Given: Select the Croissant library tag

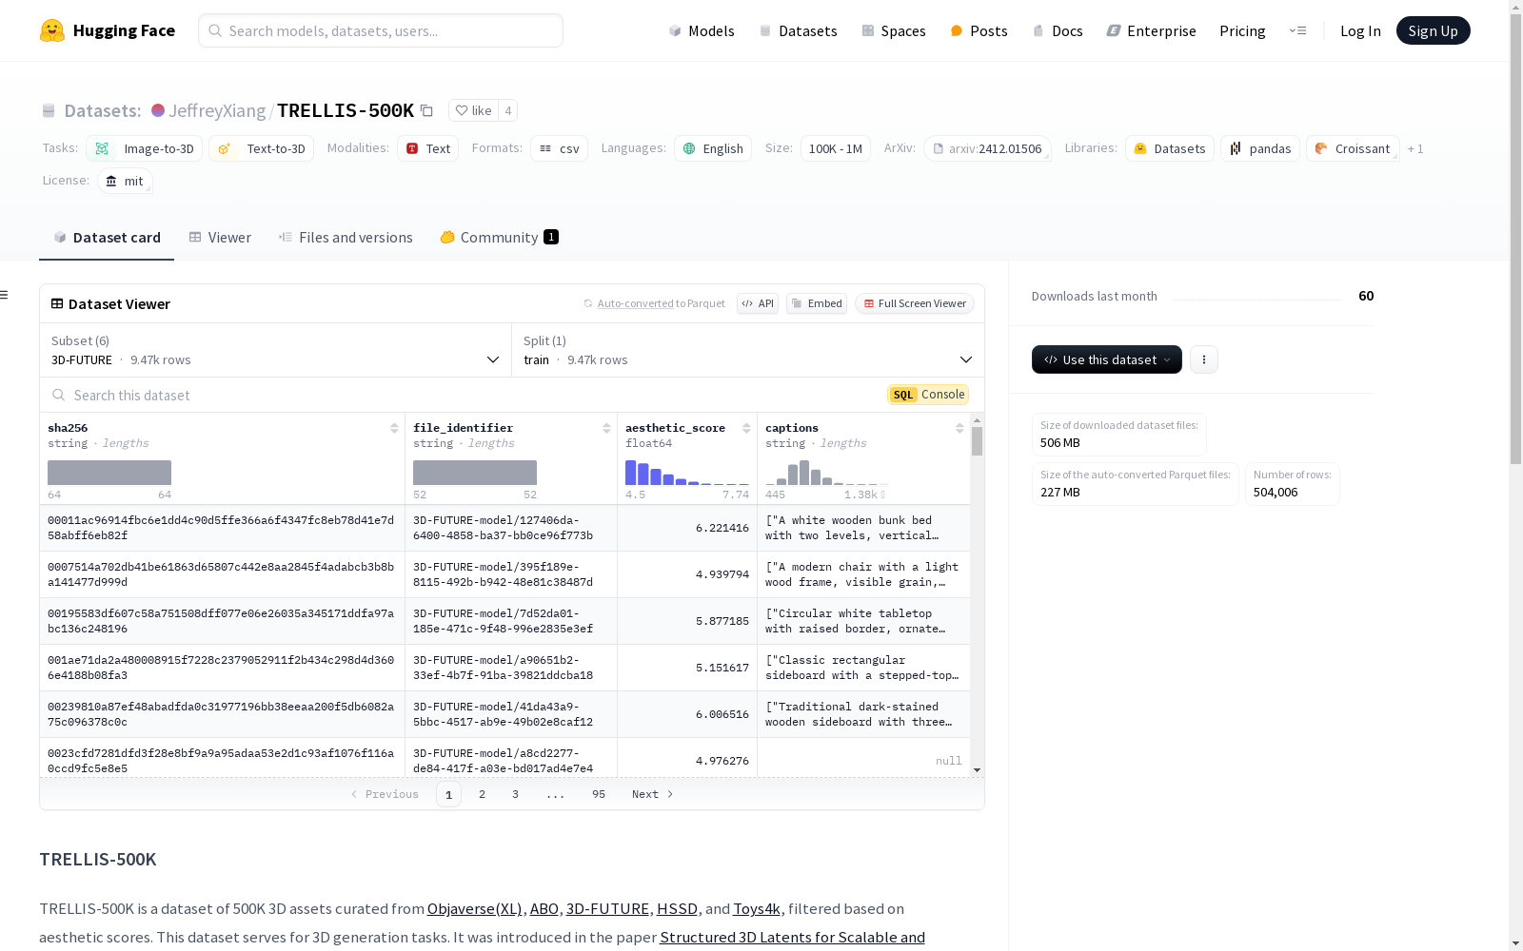Looking at the screenshot, I should point(1353,148).
